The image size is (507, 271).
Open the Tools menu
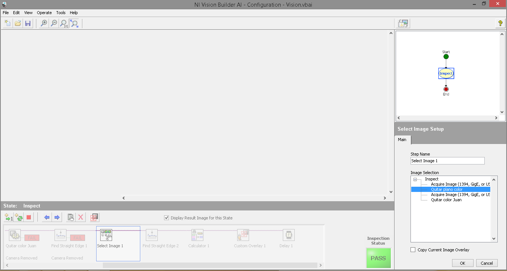(x=61, y=13)
